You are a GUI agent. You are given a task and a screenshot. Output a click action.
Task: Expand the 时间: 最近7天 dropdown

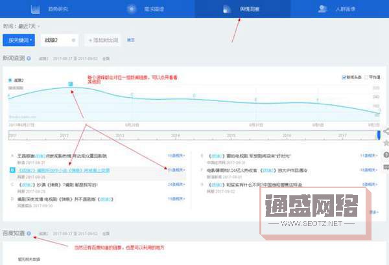tap(22, 27)
